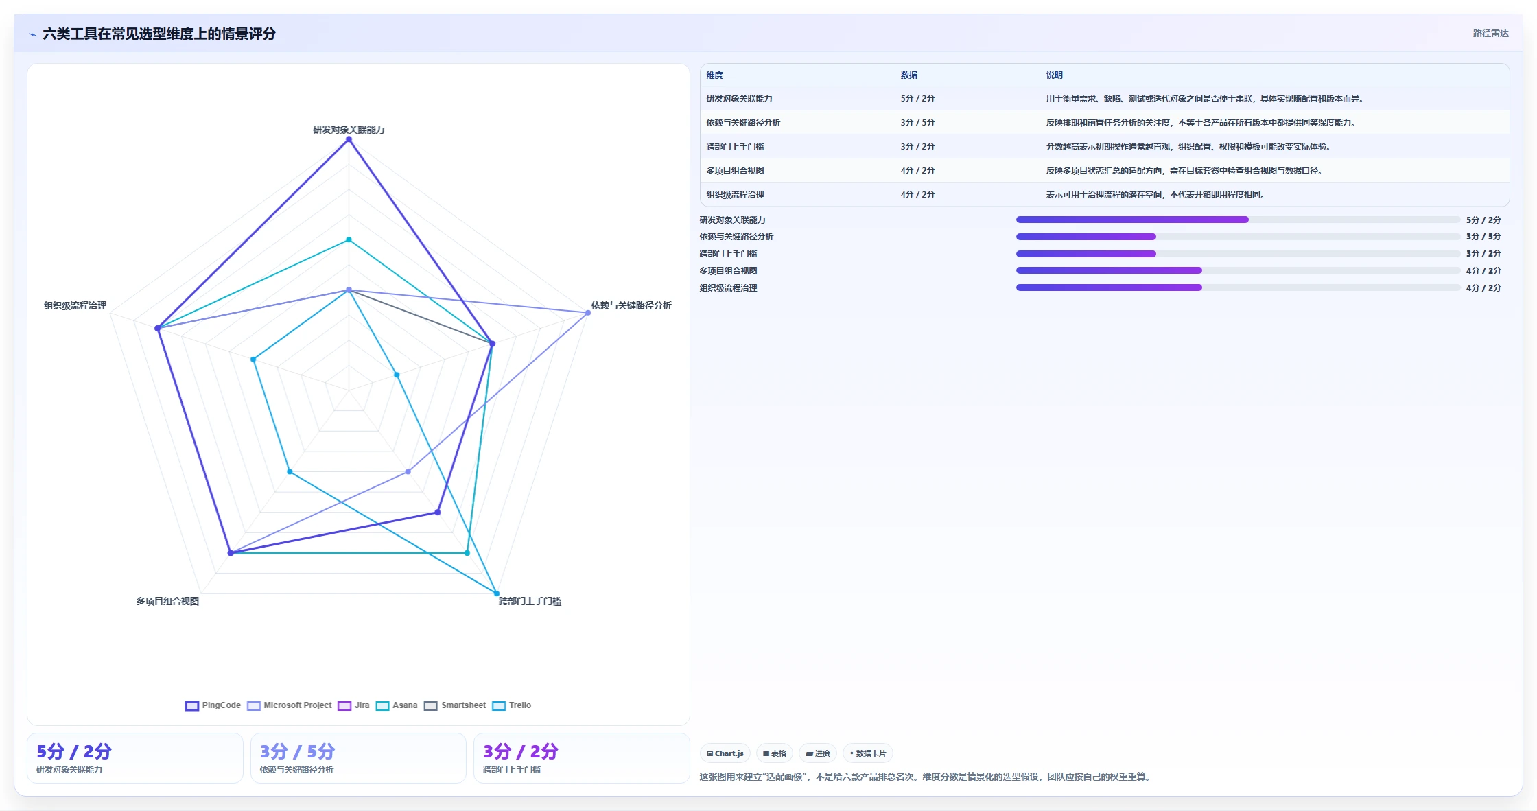This screenshot has height=811, width=1537.
Task: Open the 研发对象关联能力 data card
Action: [134, 758]
